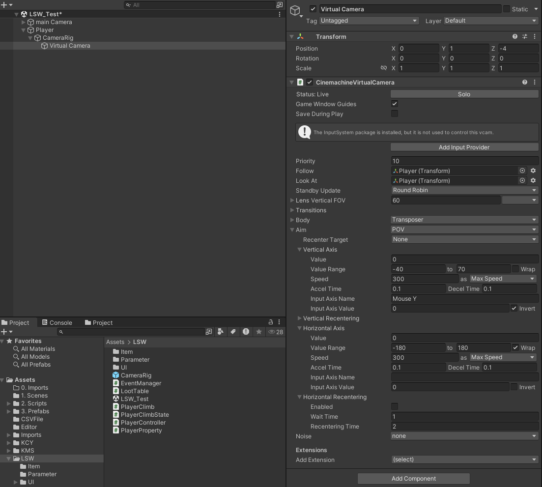Enable Save During Play checkbox
This screenshot has width=542, height=487.
coord(394,114)
